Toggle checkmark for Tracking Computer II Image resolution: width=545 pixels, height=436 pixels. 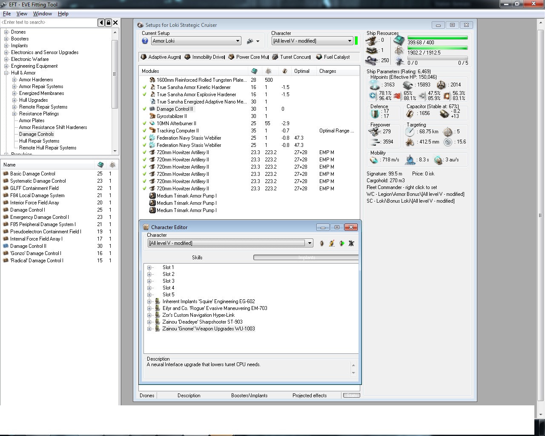click(x=144, y=131)
